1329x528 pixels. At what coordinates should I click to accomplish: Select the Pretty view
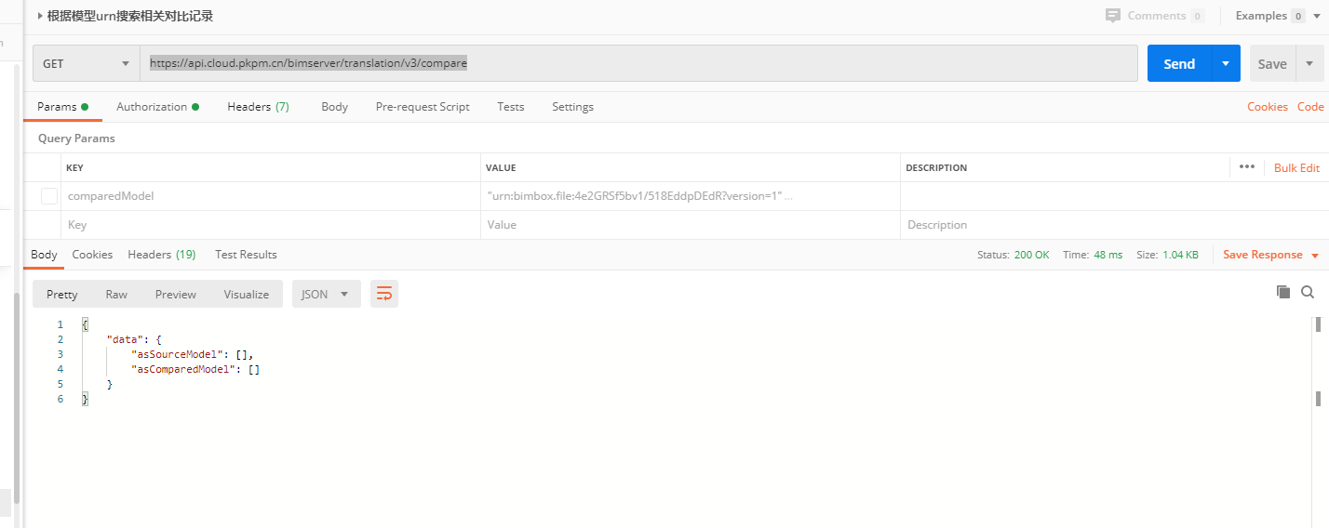(x=62, y=294)
